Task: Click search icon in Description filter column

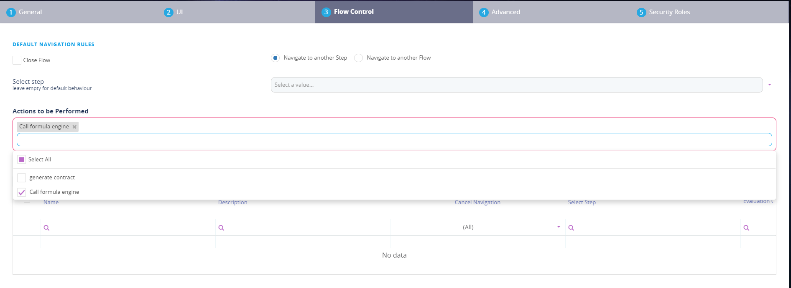Action: click(x=221, y=228)
